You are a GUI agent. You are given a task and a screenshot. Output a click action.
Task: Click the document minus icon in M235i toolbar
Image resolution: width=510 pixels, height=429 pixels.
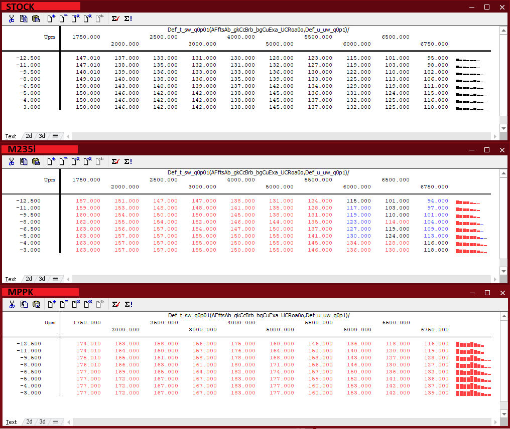coord(63,162)
